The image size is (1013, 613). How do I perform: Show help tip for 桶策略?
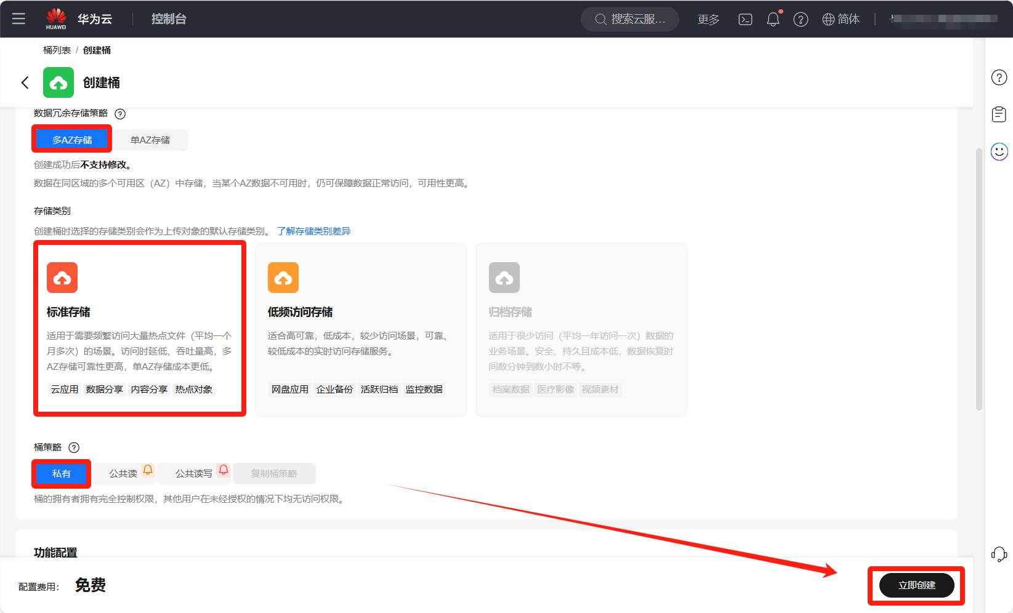(74, 447)
